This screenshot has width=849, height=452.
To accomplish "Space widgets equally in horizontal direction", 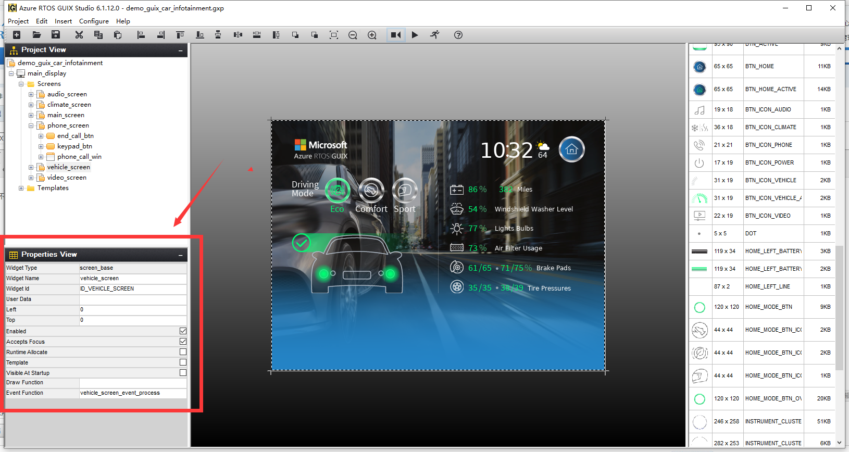I will point(238,35).
